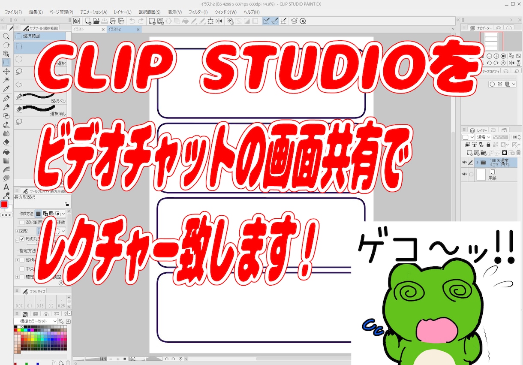Toggle Snap to special ruler button
This screenshot has height=365, width=523.
click(x=274, y=21)
